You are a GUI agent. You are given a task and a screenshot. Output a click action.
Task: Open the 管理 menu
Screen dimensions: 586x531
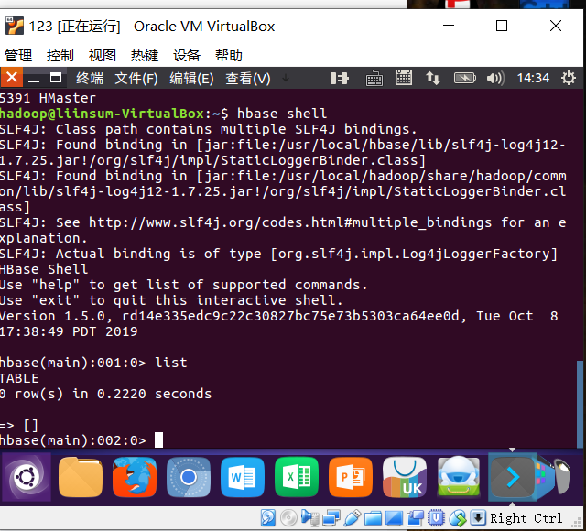coord(18,55)
